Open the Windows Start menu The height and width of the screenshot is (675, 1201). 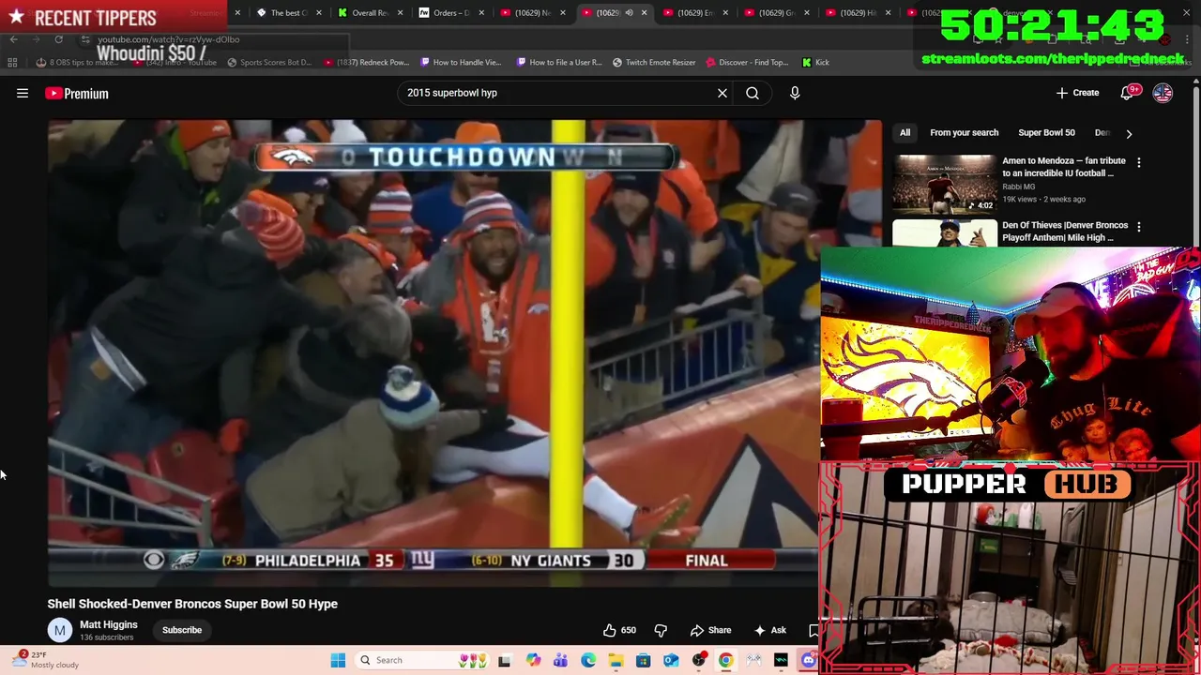[338, 660]
